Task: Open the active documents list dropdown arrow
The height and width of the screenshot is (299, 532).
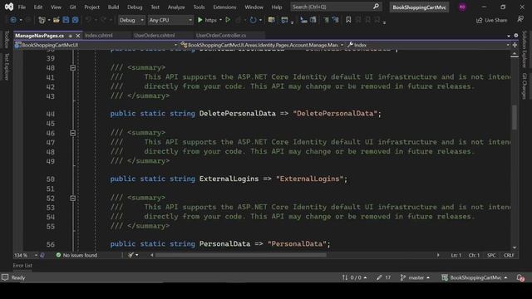Action: pyautogui.click(x=508, y=36)
